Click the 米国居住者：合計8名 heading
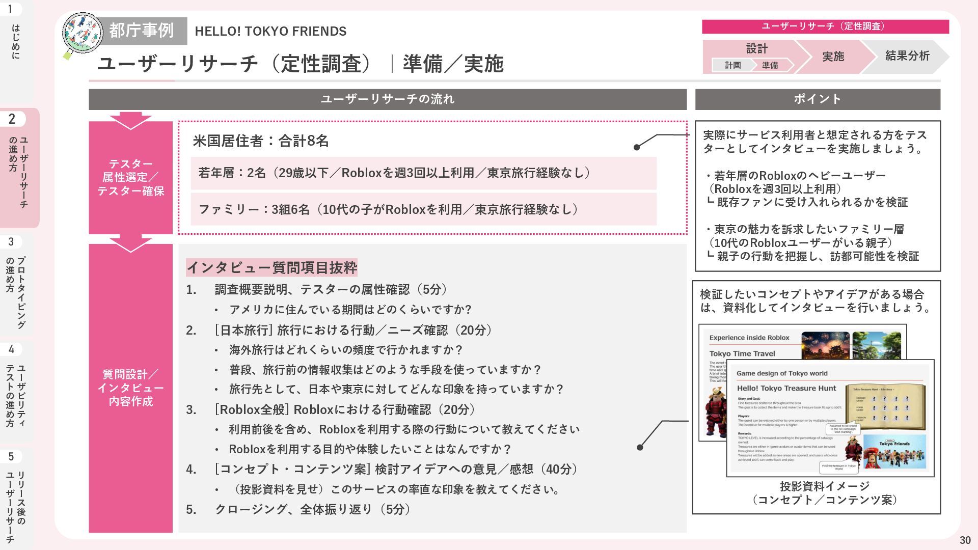Screen dimensions: 978x550 click(x=261, y=141)
